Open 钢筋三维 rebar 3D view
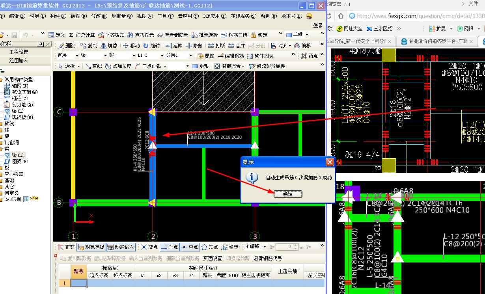Screen dimensions: 485x294 pyautogui.click(x=234, y=35)
